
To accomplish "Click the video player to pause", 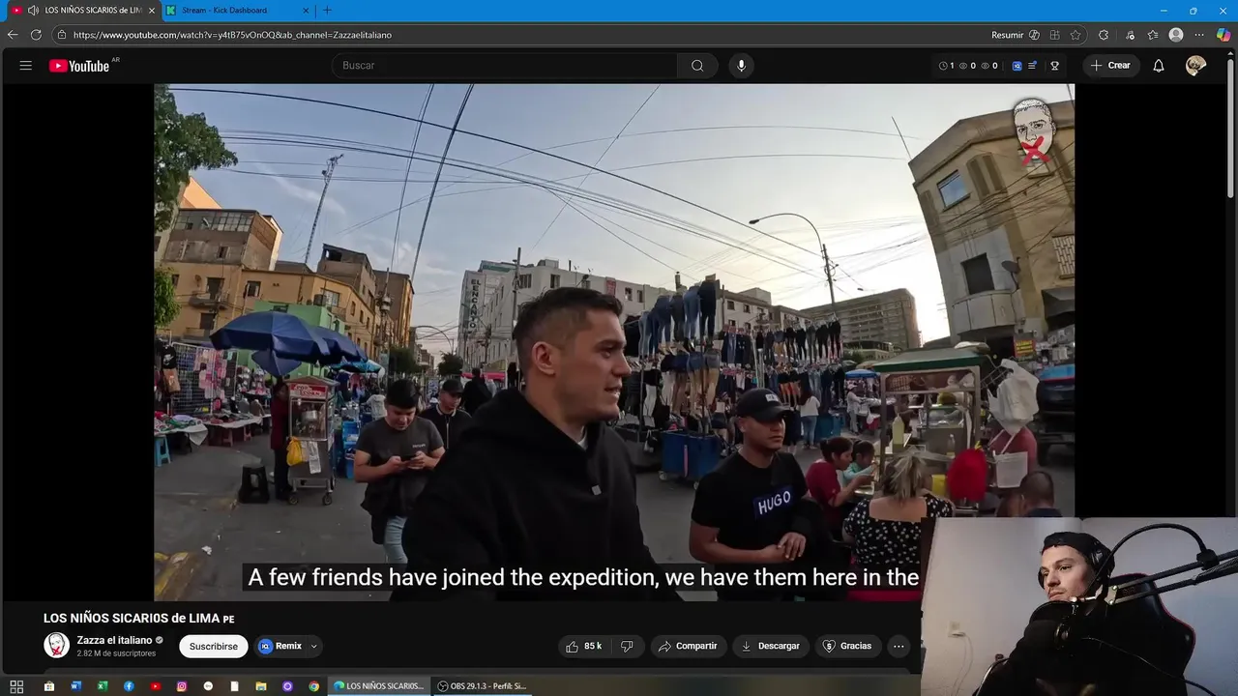I will tap(614, 342).
